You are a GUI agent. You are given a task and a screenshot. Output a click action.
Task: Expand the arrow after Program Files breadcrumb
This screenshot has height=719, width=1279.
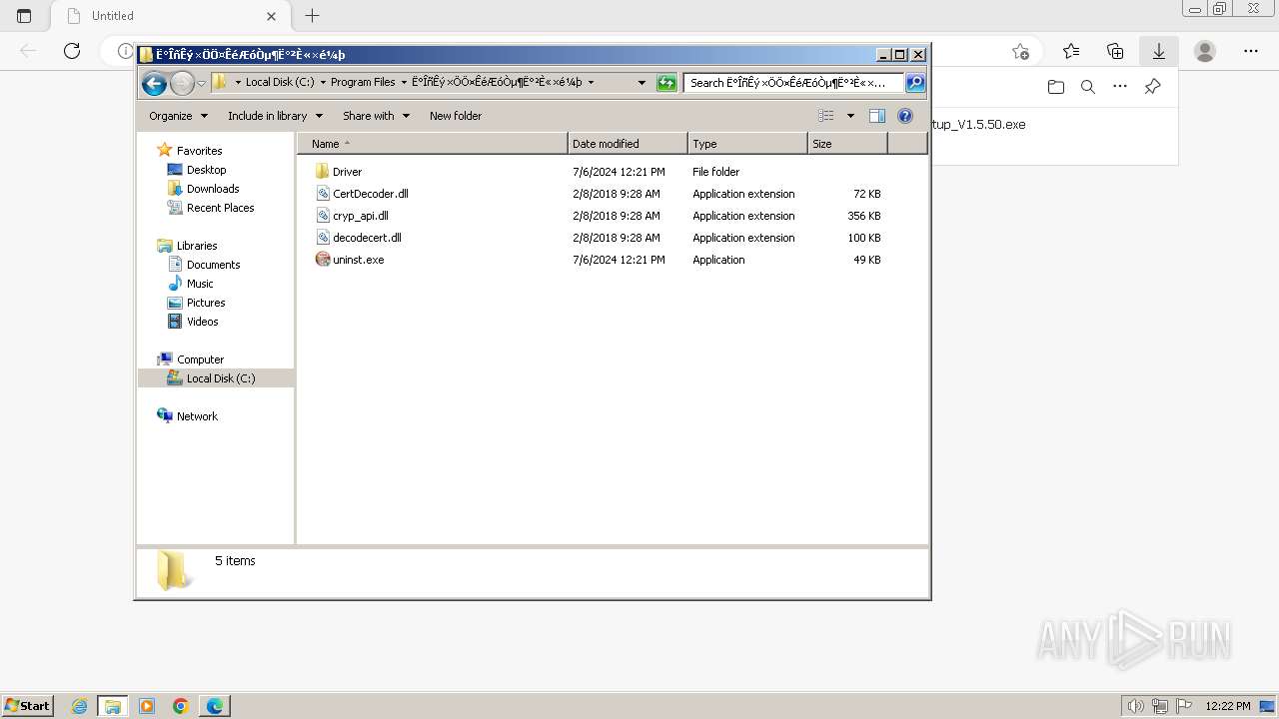[x=403, y=83]
